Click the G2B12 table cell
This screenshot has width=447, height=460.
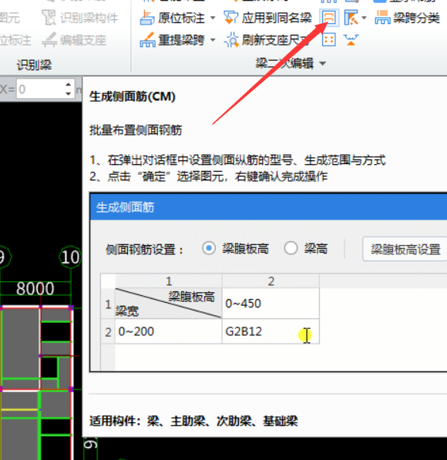pyautogui.click(x=271, y=331)
